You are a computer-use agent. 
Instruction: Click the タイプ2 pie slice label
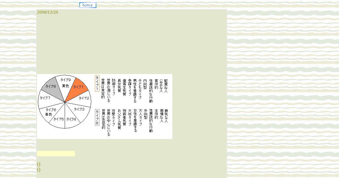click(84, 98)
